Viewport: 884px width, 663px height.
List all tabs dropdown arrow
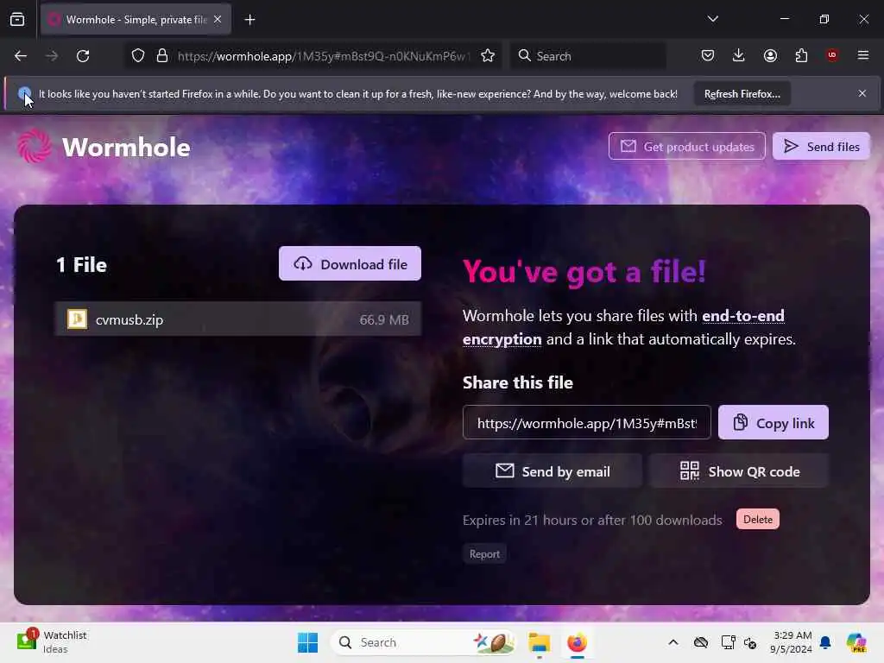tap(712, 19)
